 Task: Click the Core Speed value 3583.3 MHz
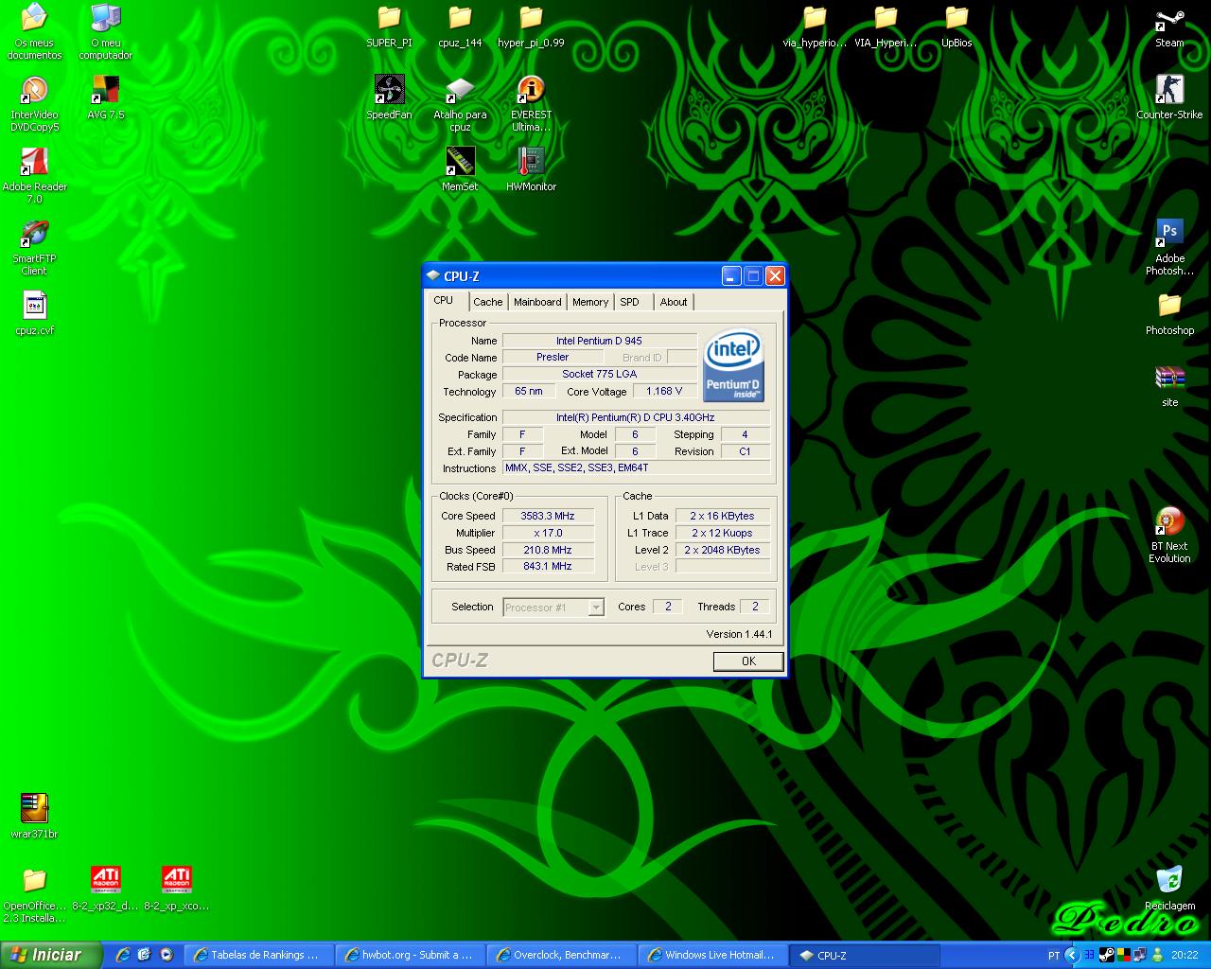(548, 516)
